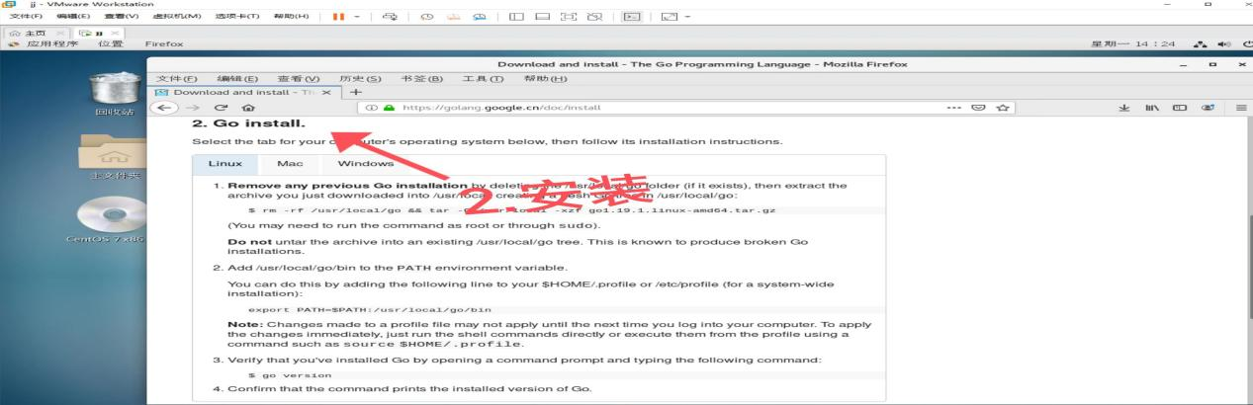Open VMware 帮助(H) menu
Image resolution: width=1253 pixels, height=405 pixels.
tap(291, 16)
